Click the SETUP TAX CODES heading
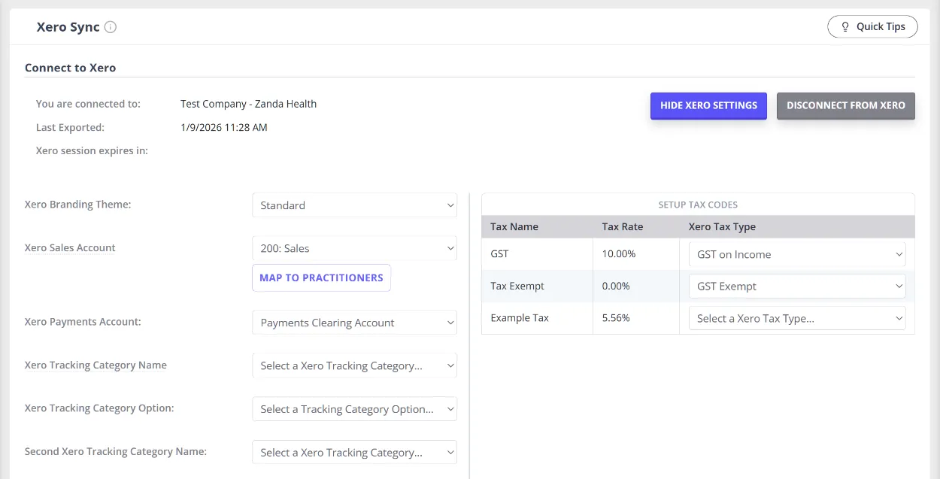This screenshot has width=940, height=479. 698,205
